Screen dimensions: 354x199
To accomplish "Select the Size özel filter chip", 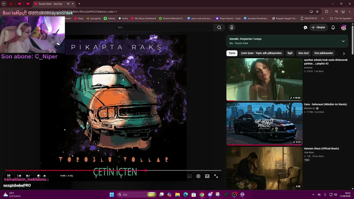I will click(x=303, y=53).
